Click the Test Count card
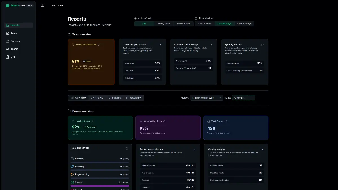 click(x=235, y=128)
